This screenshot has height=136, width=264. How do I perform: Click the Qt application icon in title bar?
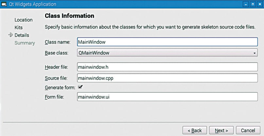point(5,4)
